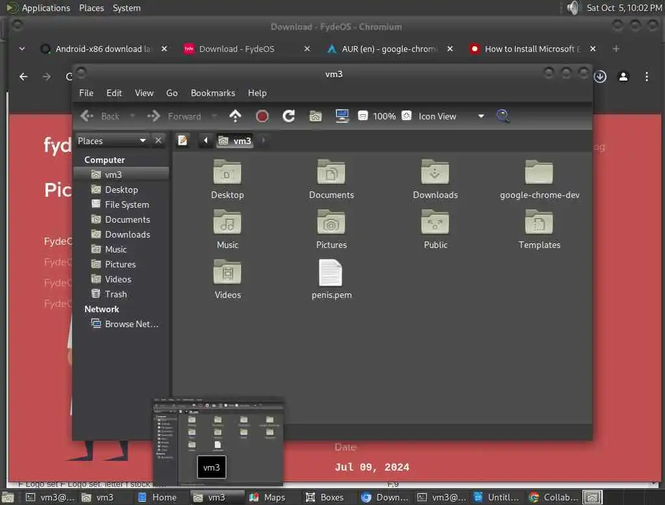The height and width of the screenshot is (505, 665).
Task: Open the System menu in top panel
Action: tap(127, 8)
